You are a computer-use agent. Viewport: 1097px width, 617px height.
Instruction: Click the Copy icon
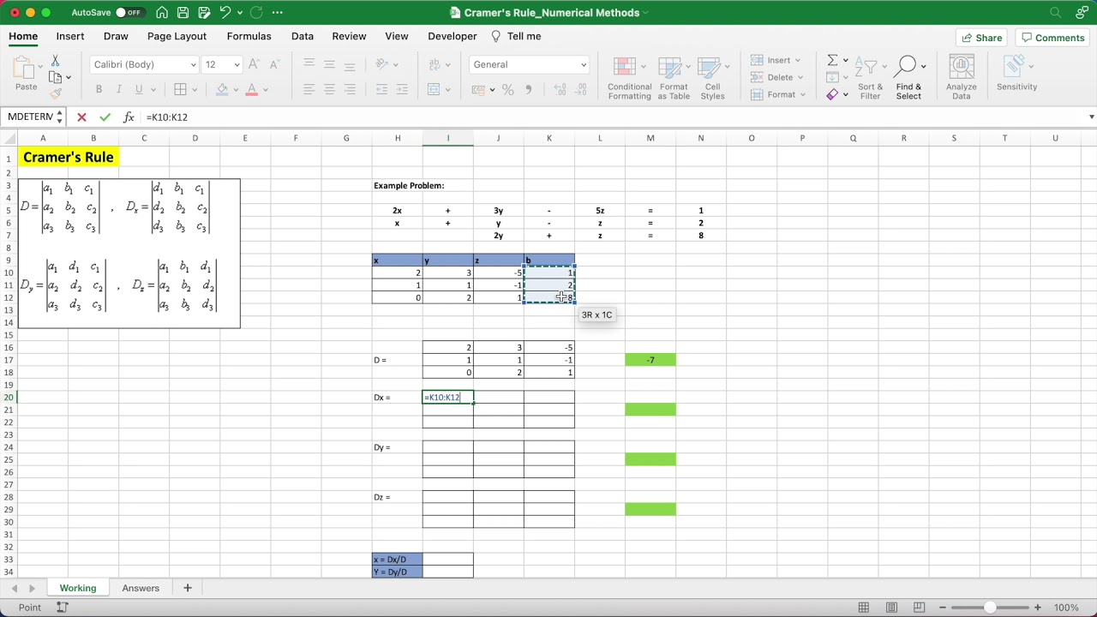click(56, 77)
